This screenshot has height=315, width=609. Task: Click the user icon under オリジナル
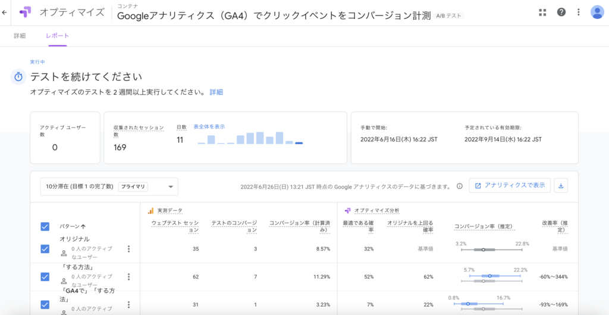pyautogui.click(x=64, y=253)
